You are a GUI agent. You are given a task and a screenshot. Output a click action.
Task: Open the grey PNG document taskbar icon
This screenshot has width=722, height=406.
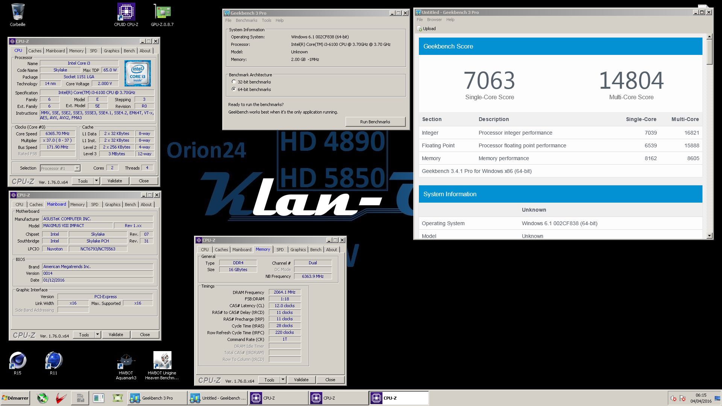pos(80,398)
